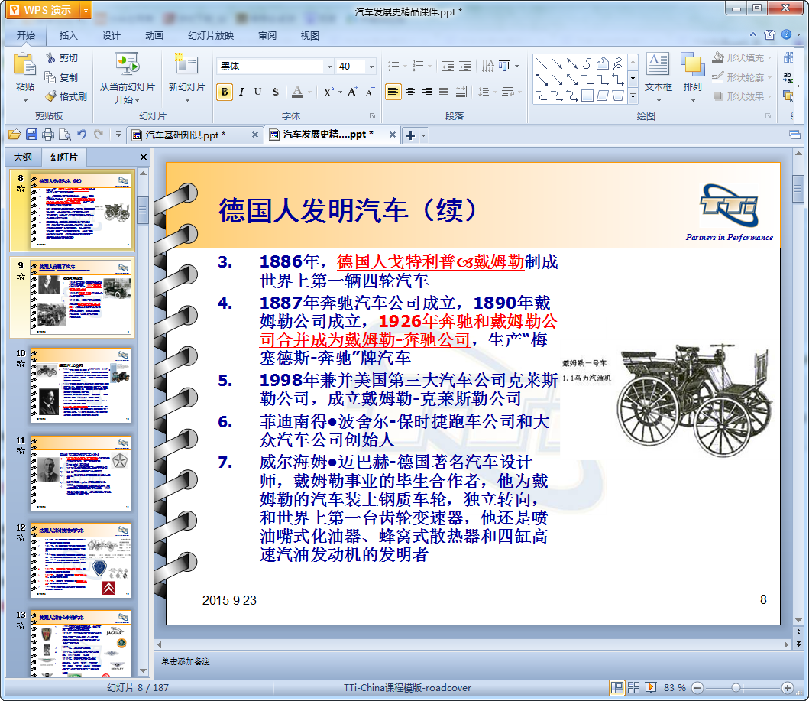Toggle bold formatting button
Image resolution: width=809 pixels, height=701 pixels.
(225, 92)
